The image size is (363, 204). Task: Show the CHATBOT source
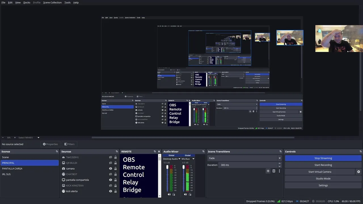111,174
